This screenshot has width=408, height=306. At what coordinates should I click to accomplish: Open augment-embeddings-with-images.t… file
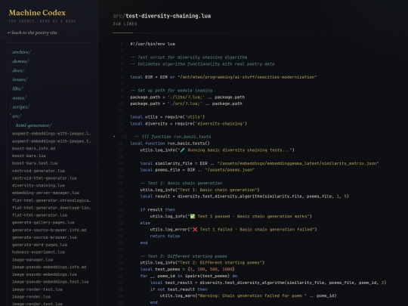tap(51, 141)
